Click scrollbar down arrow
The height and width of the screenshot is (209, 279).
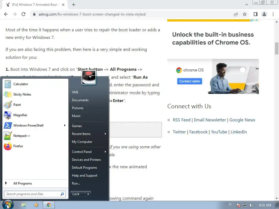277,198
